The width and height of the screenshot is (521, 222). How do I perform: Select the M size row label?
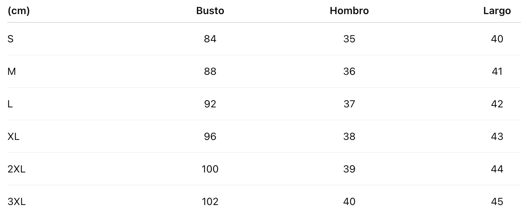12,71
